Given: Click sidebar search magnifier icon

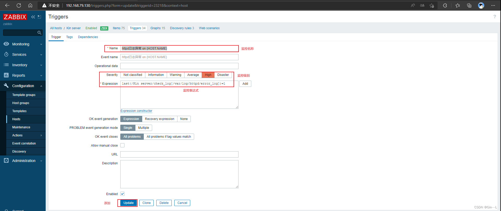Looking at the screenshot, I should tap(39, 33).
